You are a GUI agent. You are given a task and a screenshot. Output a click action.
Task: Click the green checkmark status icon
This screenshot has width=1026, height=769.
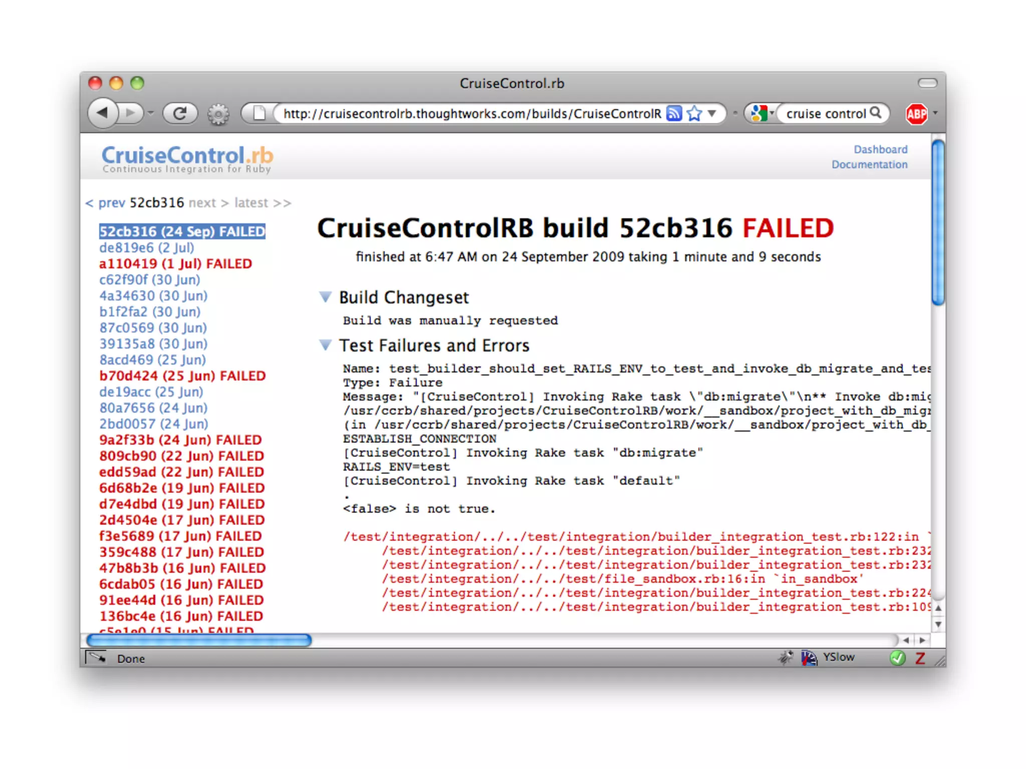pyautogui.click(x=897, y=658)
